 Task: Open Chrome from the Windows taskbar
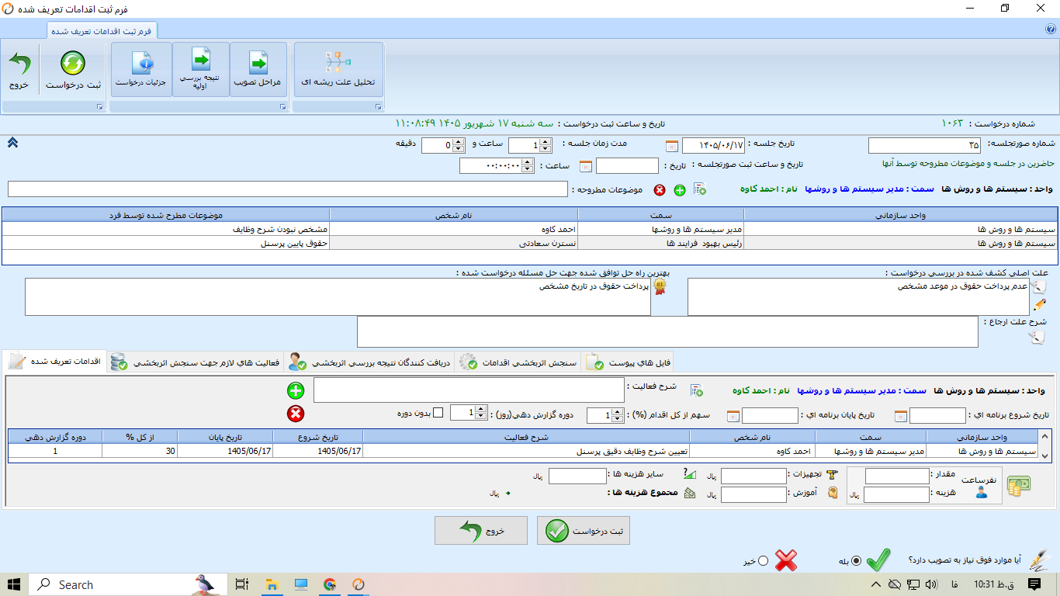(x=330, y=584)
